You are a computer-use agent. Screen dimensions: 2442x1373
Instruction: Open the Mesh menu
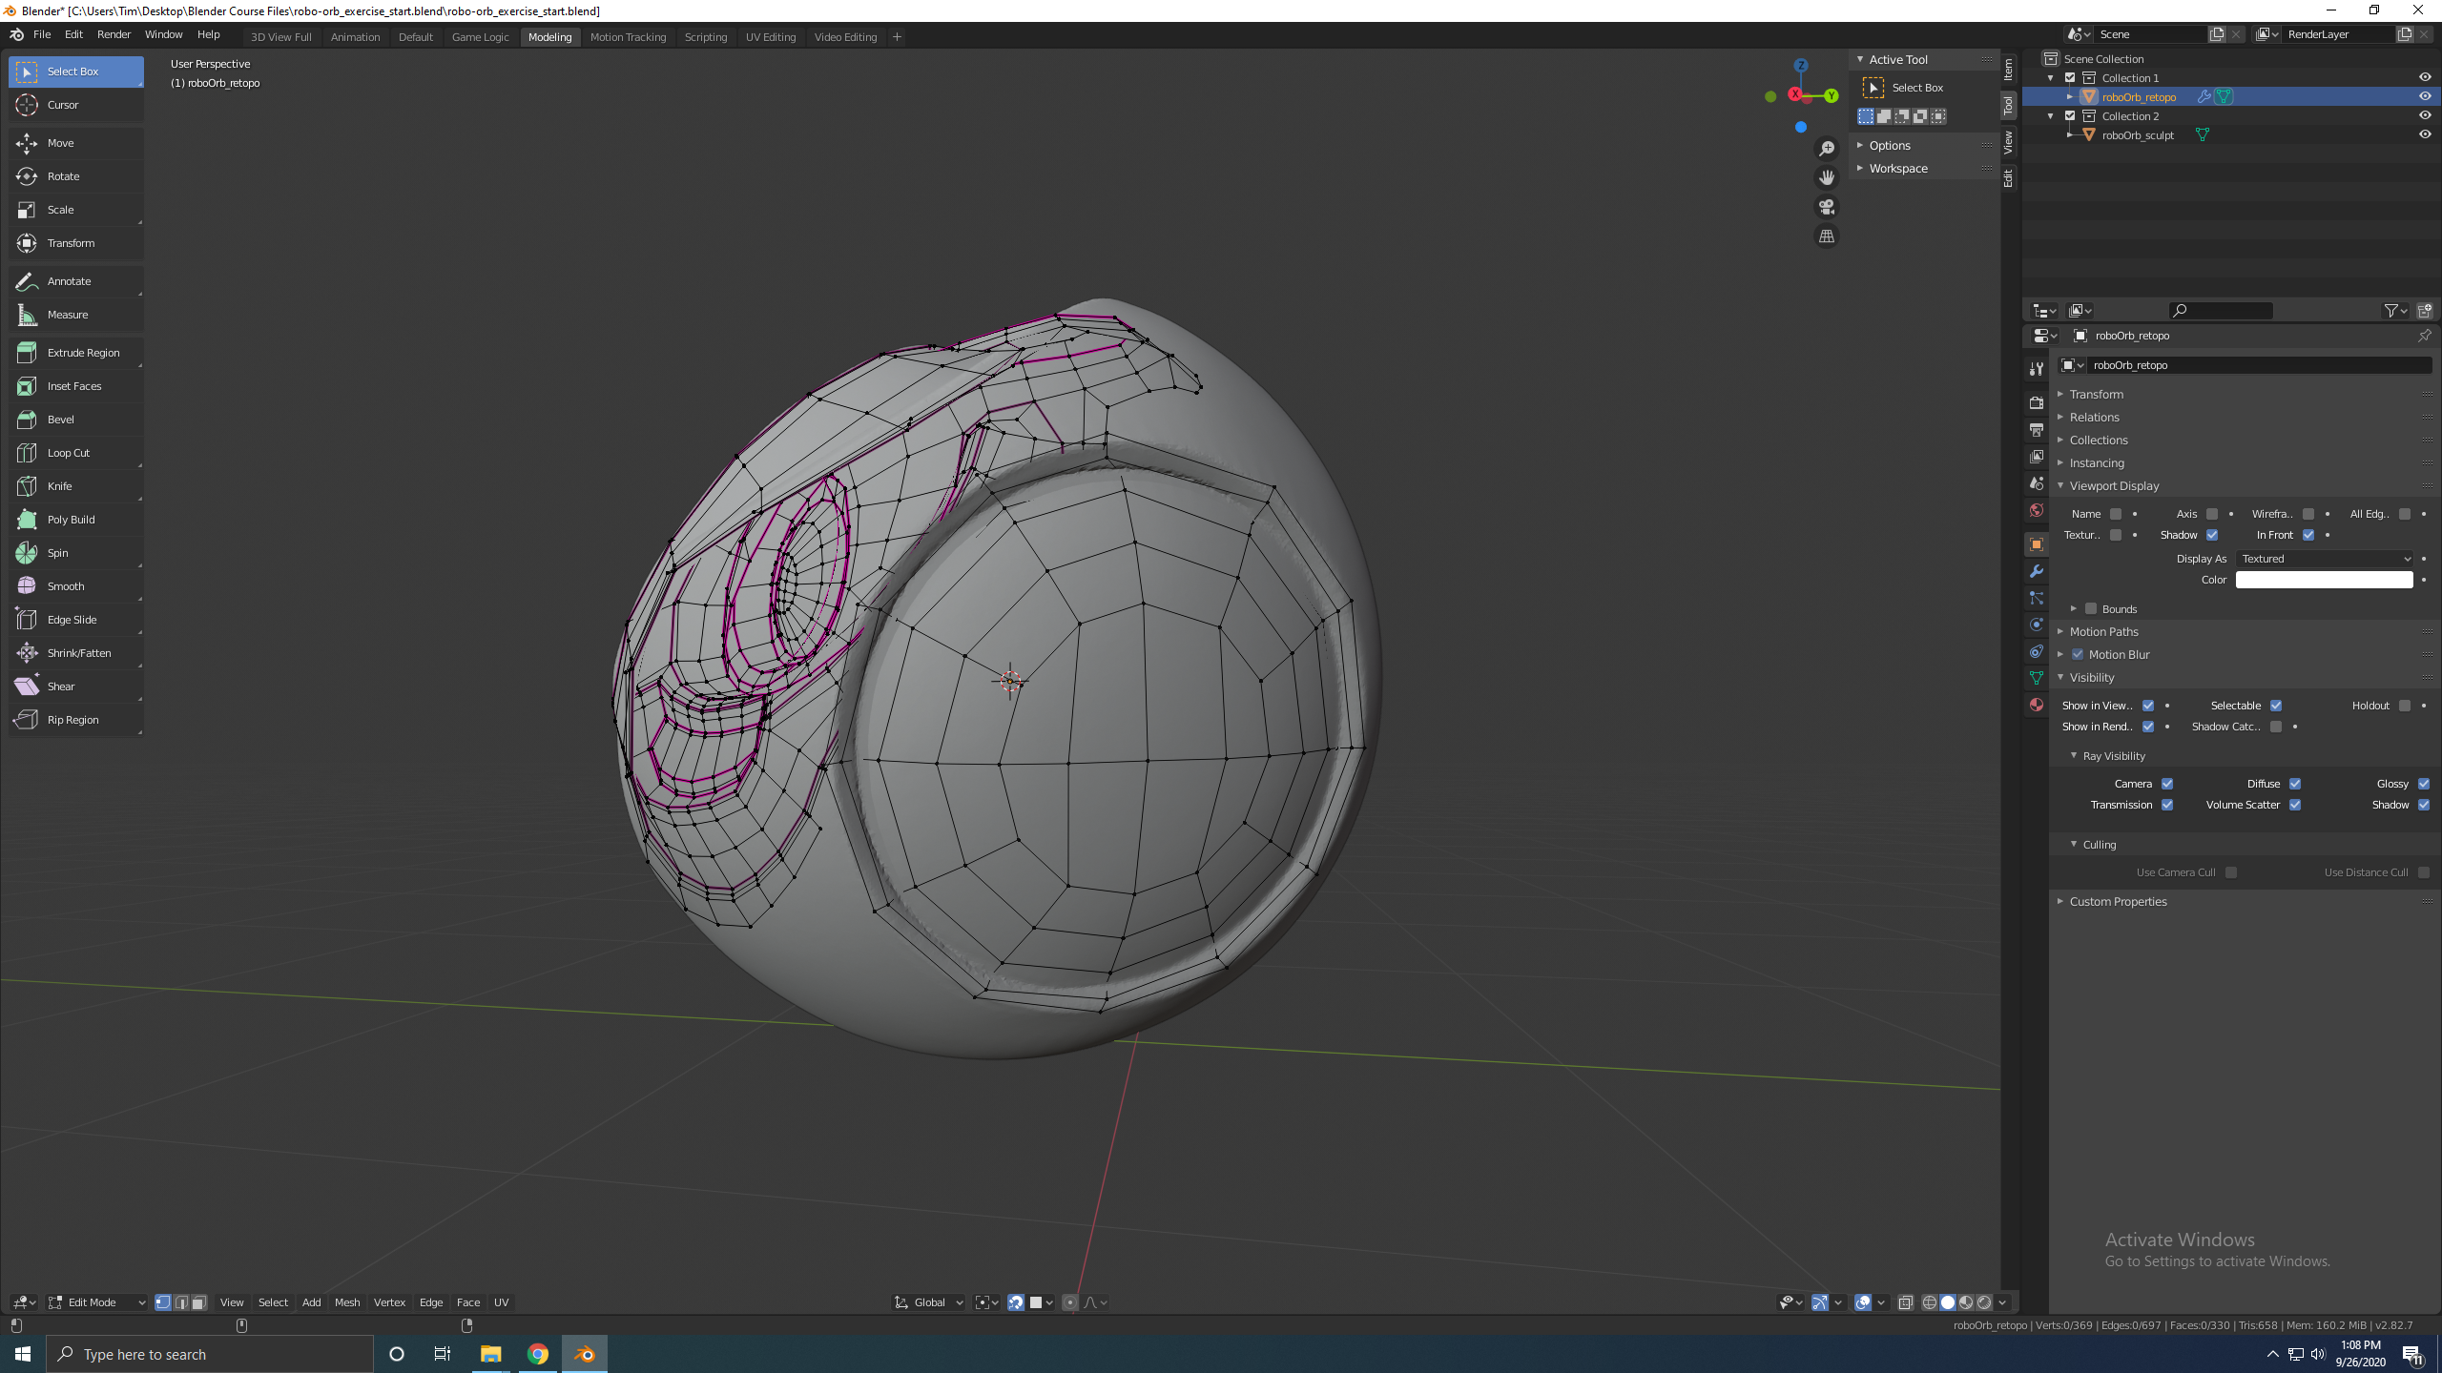tap(347, 1302)
